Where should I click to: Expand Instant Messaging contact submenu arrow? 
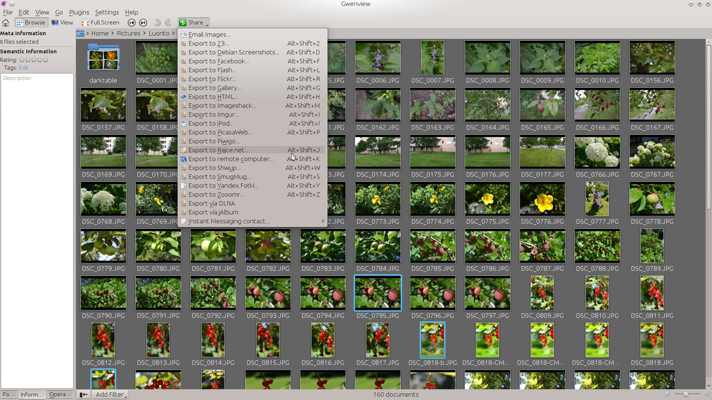click(x=323, y=221)
